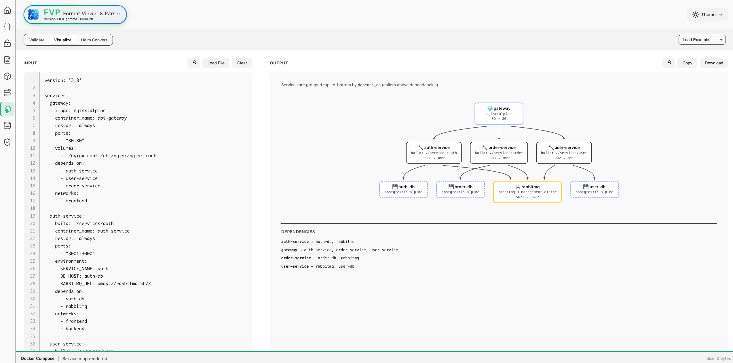The width and height of the screenshot is (733, 363).
Task: Click the hammer icon on auth-service node
Action: pos(421,147)
